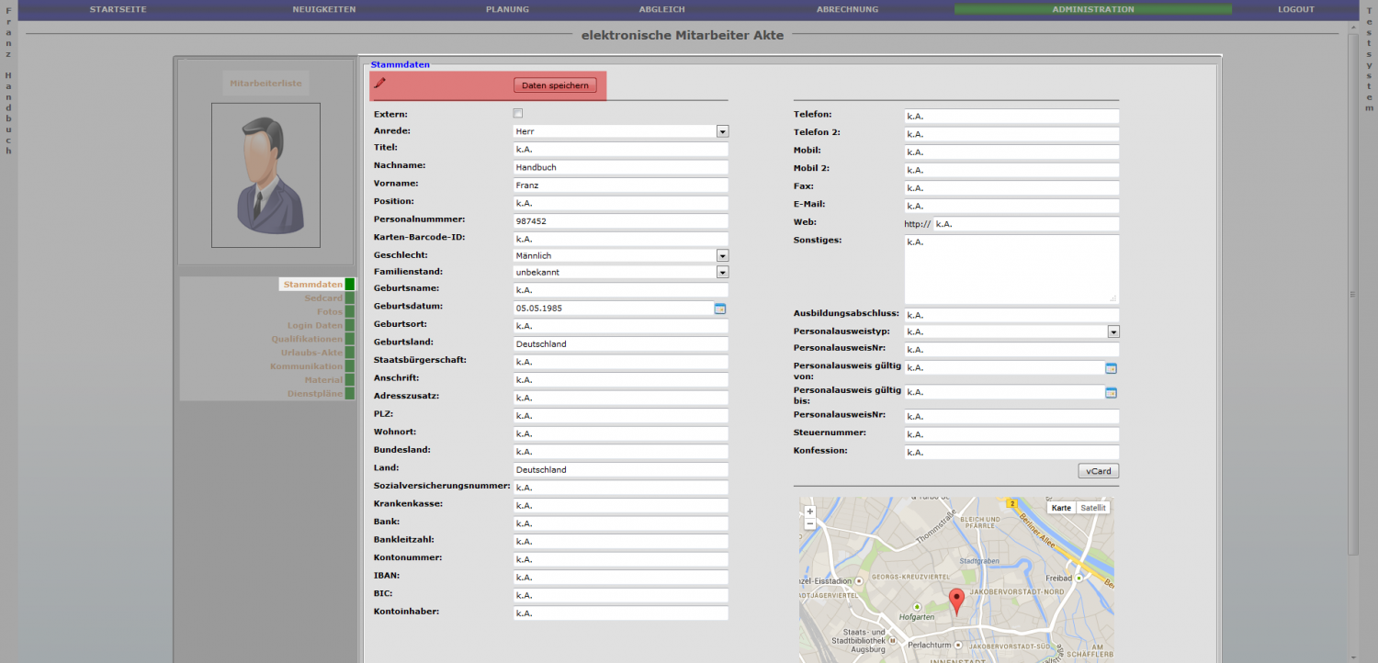Screen dimensions: 1378x663
Task: Click green indicator beside Urlaubs-Akte
Action: (x=350, y=353)
